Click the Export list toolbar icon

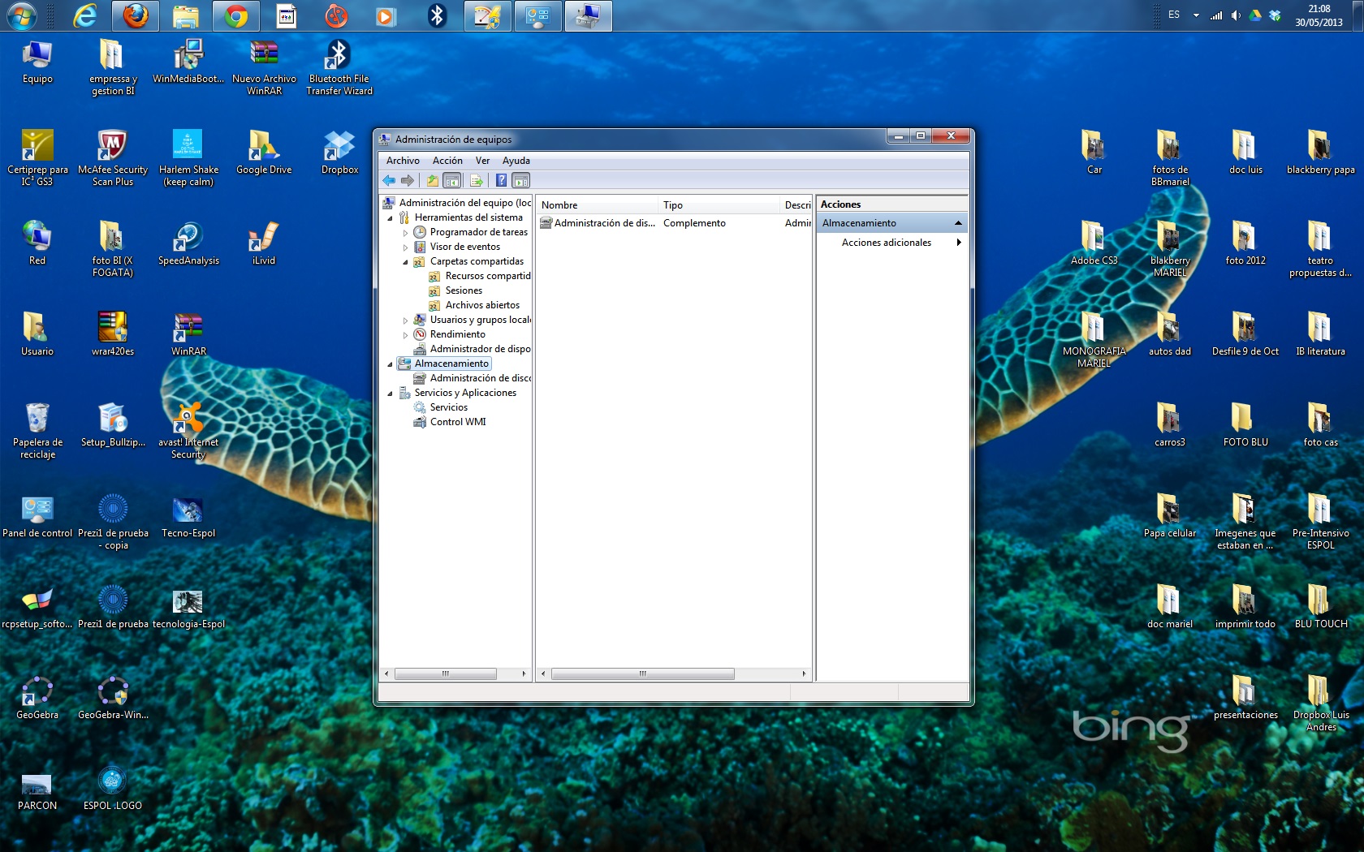(x=476, y=181)
